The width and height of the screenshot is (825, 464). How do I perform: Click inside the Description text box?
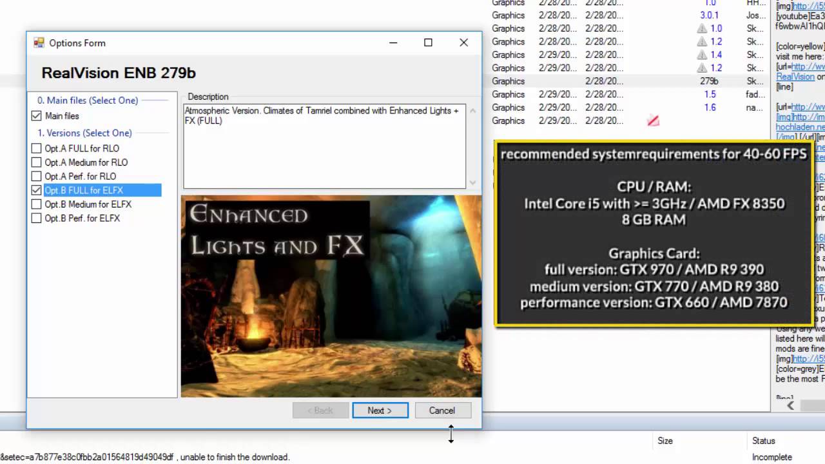325,146
